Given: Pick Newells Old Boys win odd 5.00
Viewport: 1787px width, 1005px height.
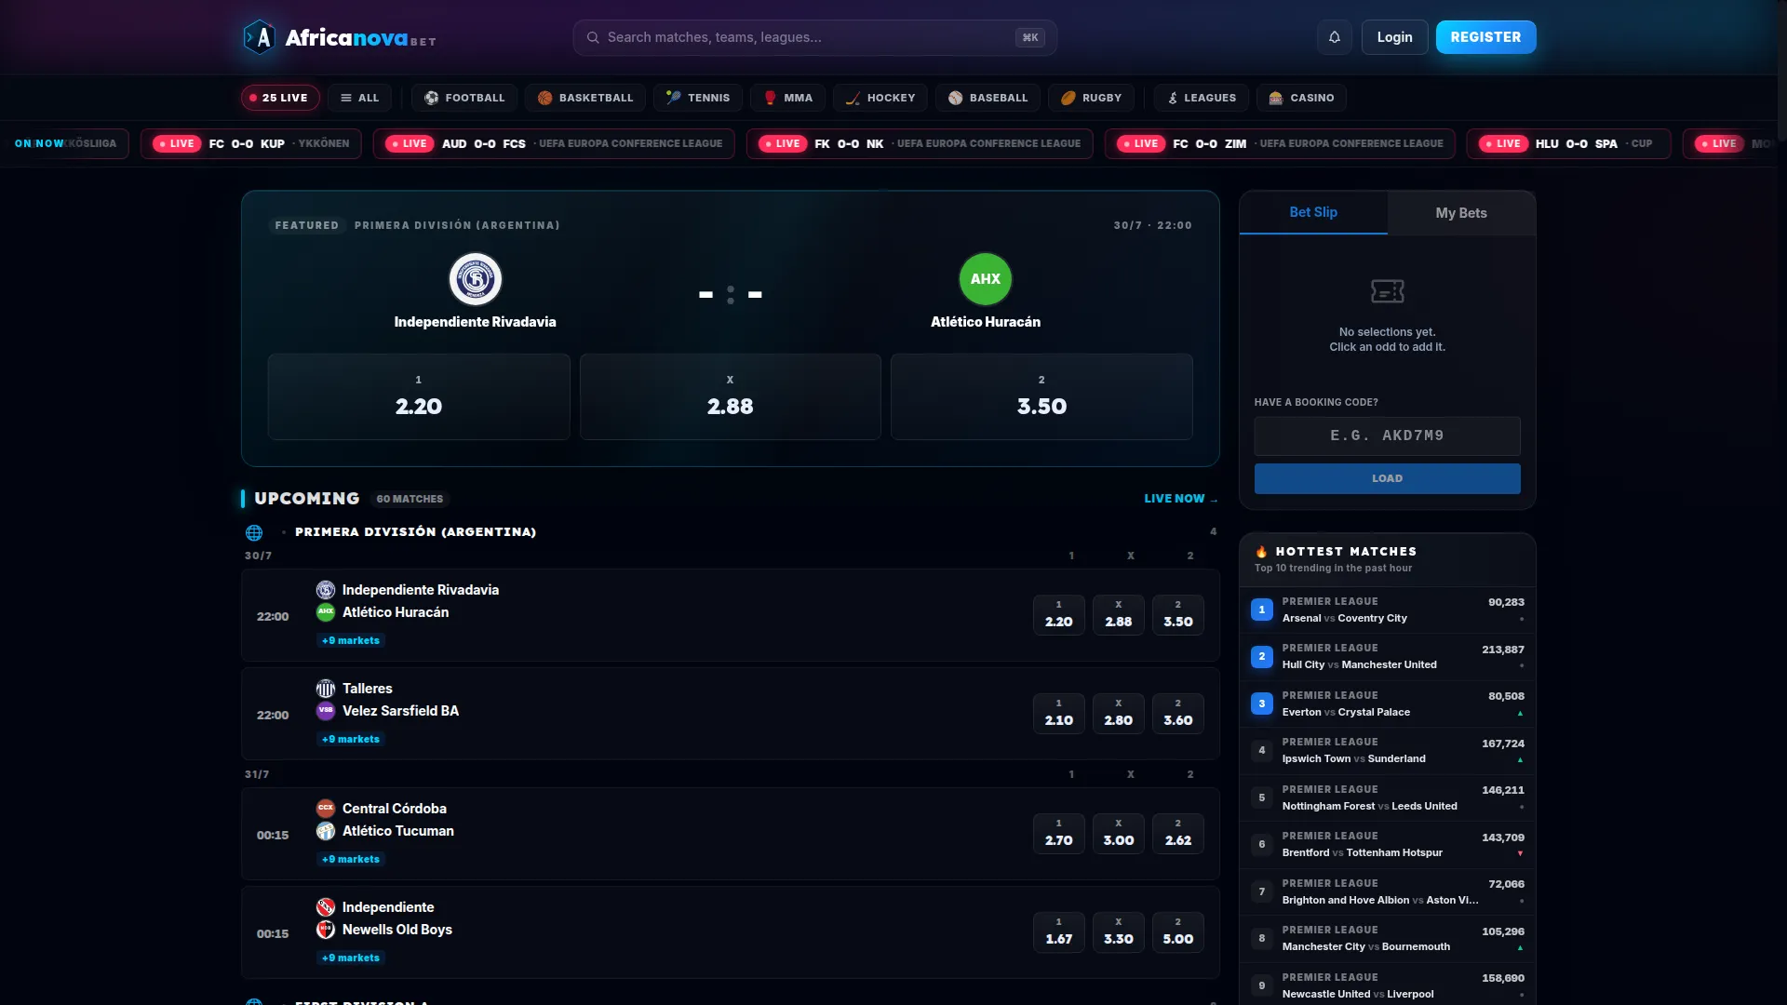Looking at the screenshot, I should point(1178,932).
